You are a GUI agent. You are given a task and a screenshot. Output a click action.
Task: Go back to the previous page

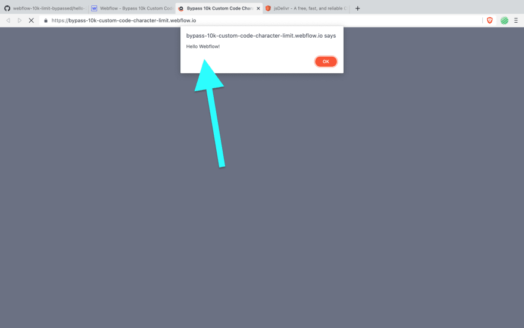coord(8,20)
